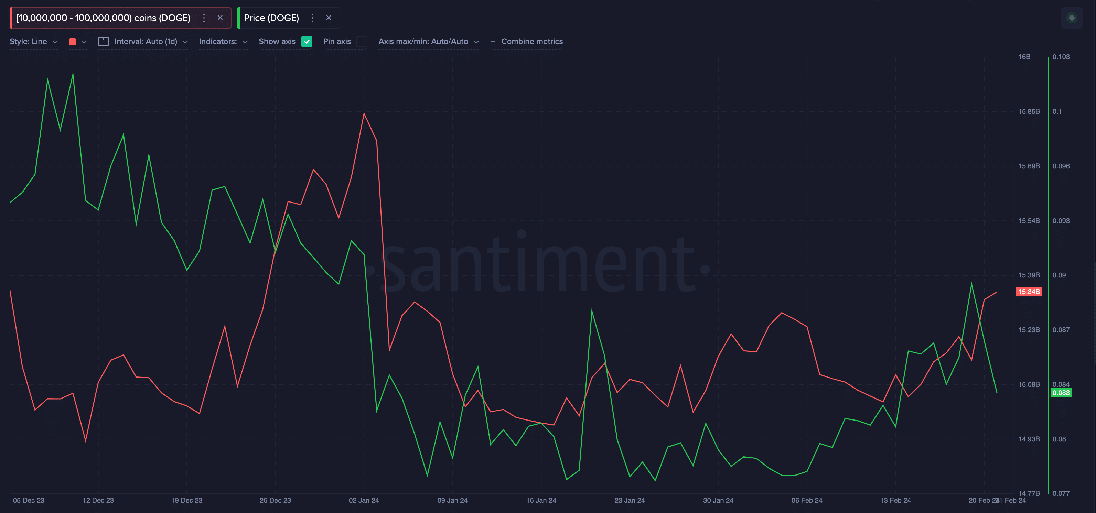This screenshot has width=1096, height=513.
Task: Click the 15.85B axis label
Action: pos(1029,111)
